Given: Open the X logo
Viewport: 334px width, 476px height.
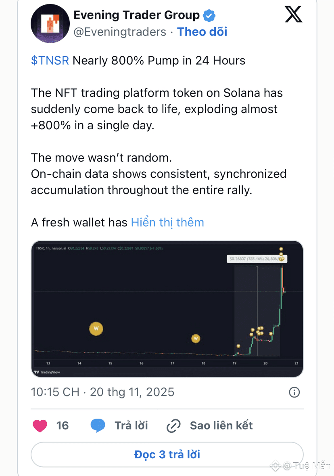Looking at the screenshot, I should [293, 15].
